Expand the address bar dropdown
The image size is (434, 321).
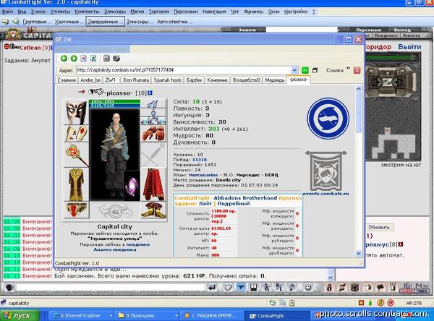click(294, 70)
